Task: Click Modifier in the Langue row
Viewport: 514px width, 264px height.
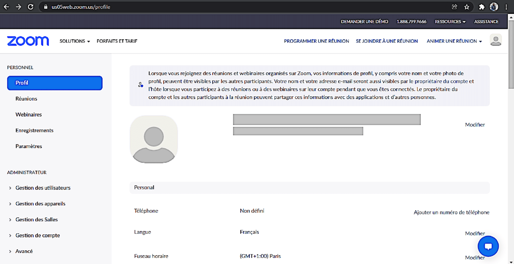Action: (x=475, y=233)
